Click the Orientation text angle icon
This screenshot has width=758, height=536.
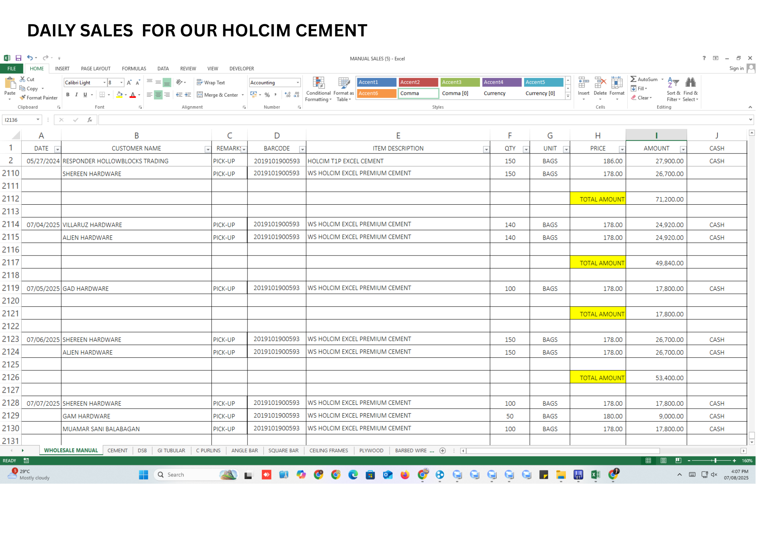point(179,82)
